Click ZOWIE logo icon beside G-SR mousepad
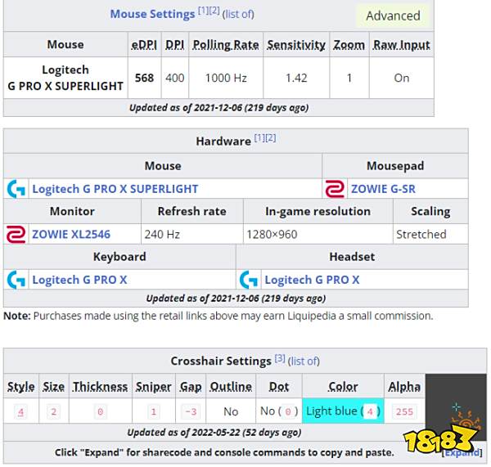 click(335, 189)
